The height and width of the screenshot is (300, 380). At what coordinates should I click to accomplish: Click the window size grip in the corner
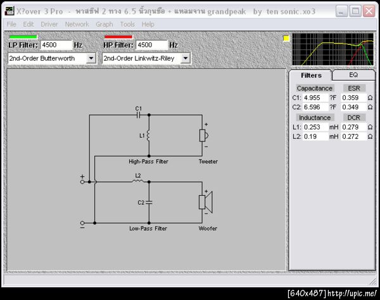click(373, 281)
